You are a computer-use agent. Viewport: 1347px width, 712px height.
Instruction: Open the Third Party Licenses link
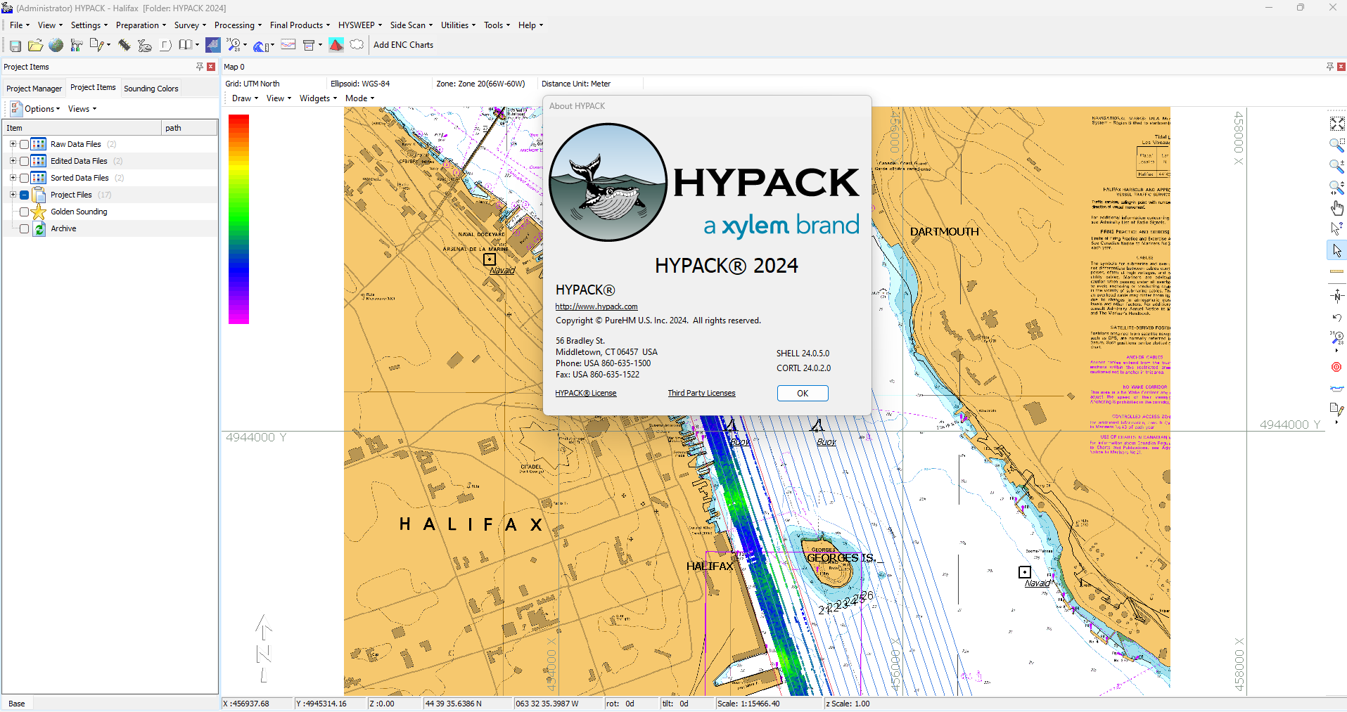[x=701, y=393]
